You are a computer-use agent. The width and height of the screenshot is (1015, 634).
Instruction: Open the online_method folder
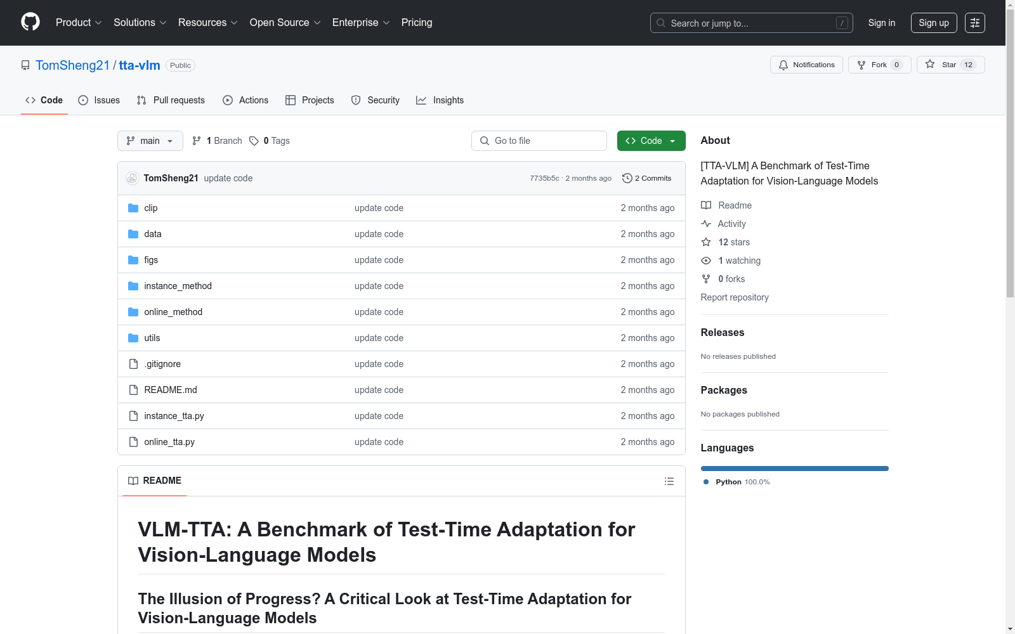(x=173, y=312)
